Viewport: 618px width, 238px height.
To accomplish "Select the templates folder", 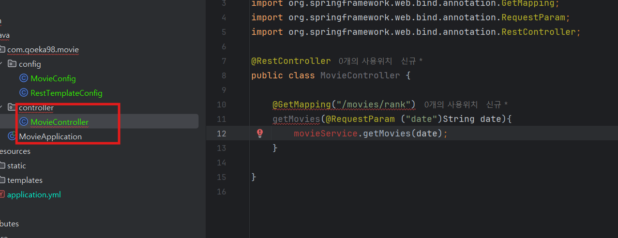I will (25, 180).
